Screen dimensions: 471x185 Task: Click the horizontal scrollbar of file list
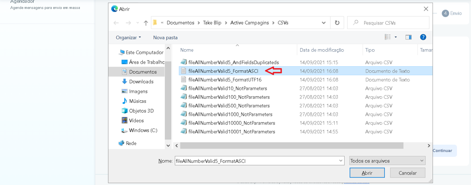[292, 145]
